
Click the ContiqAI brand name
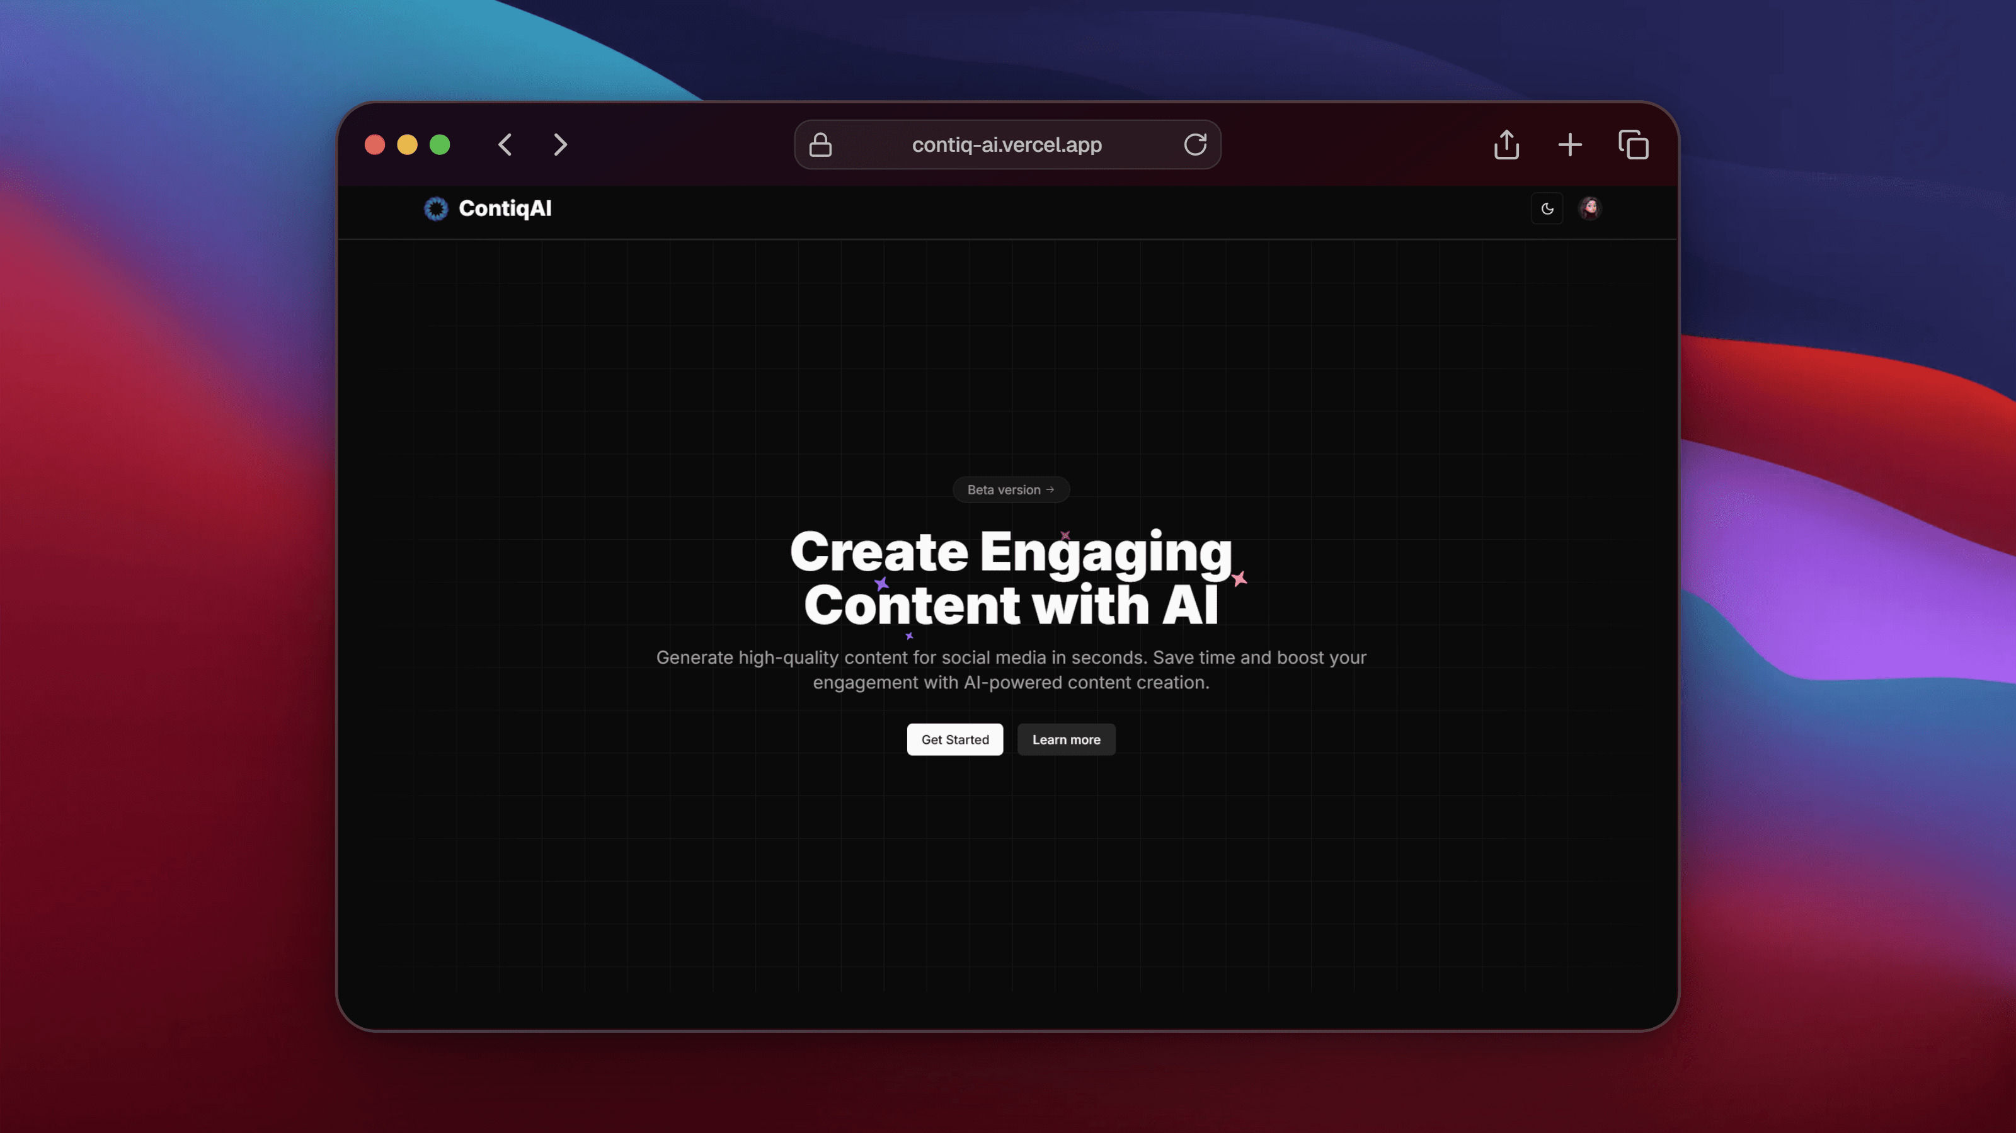tap(505, 209)
